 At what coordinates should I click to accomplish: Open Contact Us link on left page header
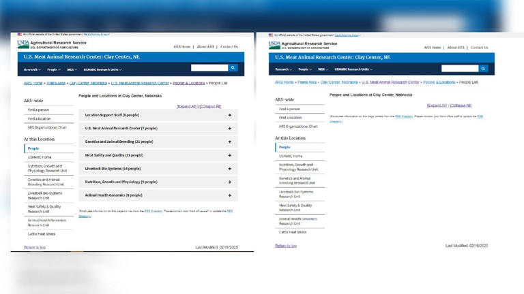pyautogui.click(x=229, y=47)
